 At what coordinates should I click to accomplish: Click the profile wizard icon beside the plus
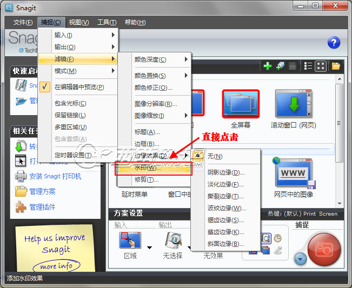[x=280, y=66]
